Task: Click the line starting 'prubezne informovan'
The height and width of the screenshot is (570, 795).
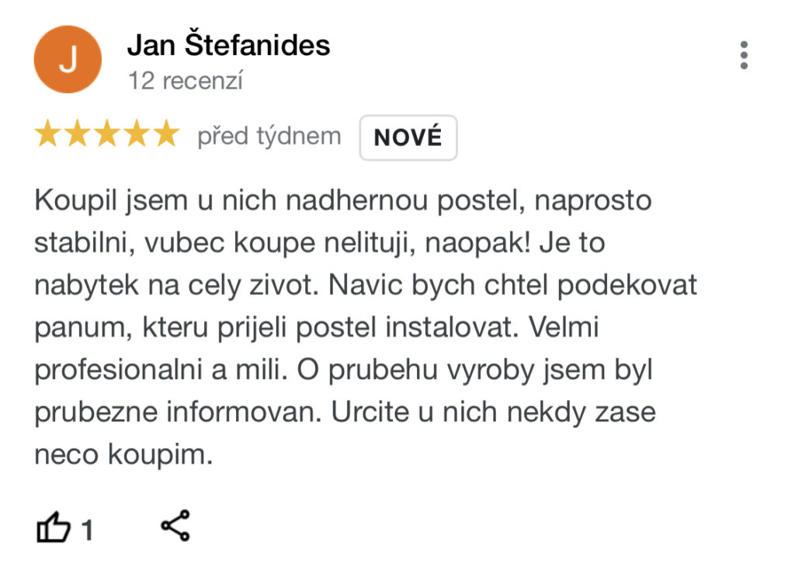Action: 345,412
